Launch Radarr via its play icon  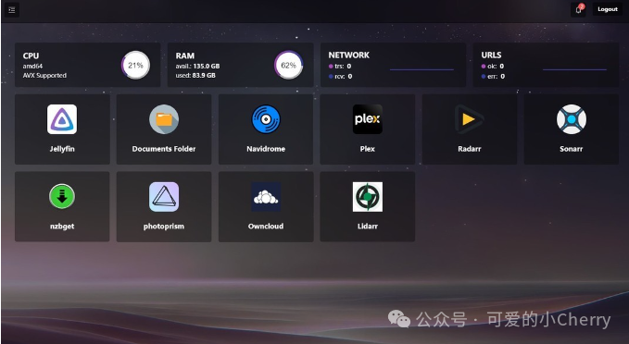pyautogui.click(x=470, y=119)
